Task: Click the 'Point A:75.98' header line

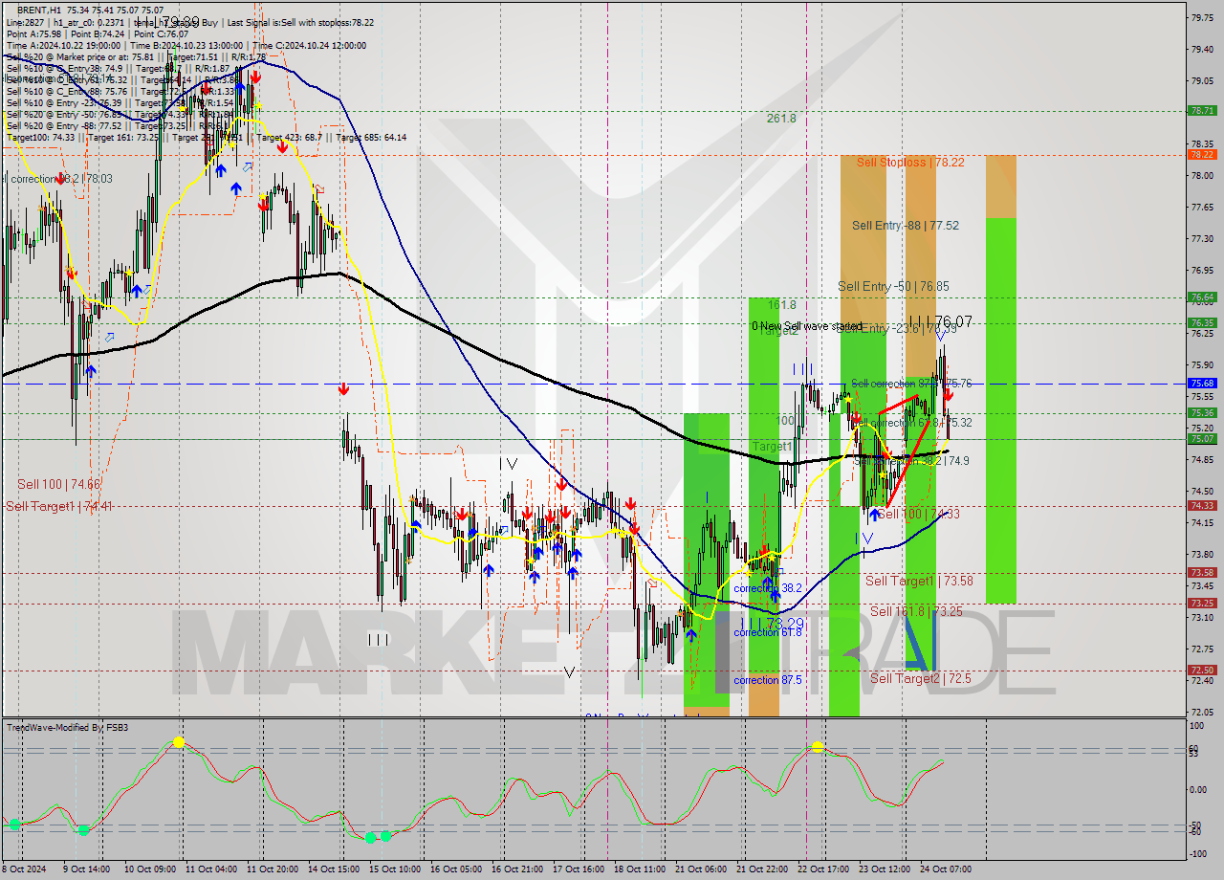Action: point(34,33)
